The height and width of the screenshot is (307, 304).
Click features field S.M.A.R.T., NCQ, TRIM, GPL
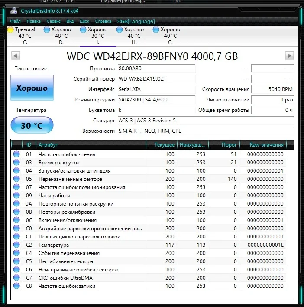[x=206, y=131]
